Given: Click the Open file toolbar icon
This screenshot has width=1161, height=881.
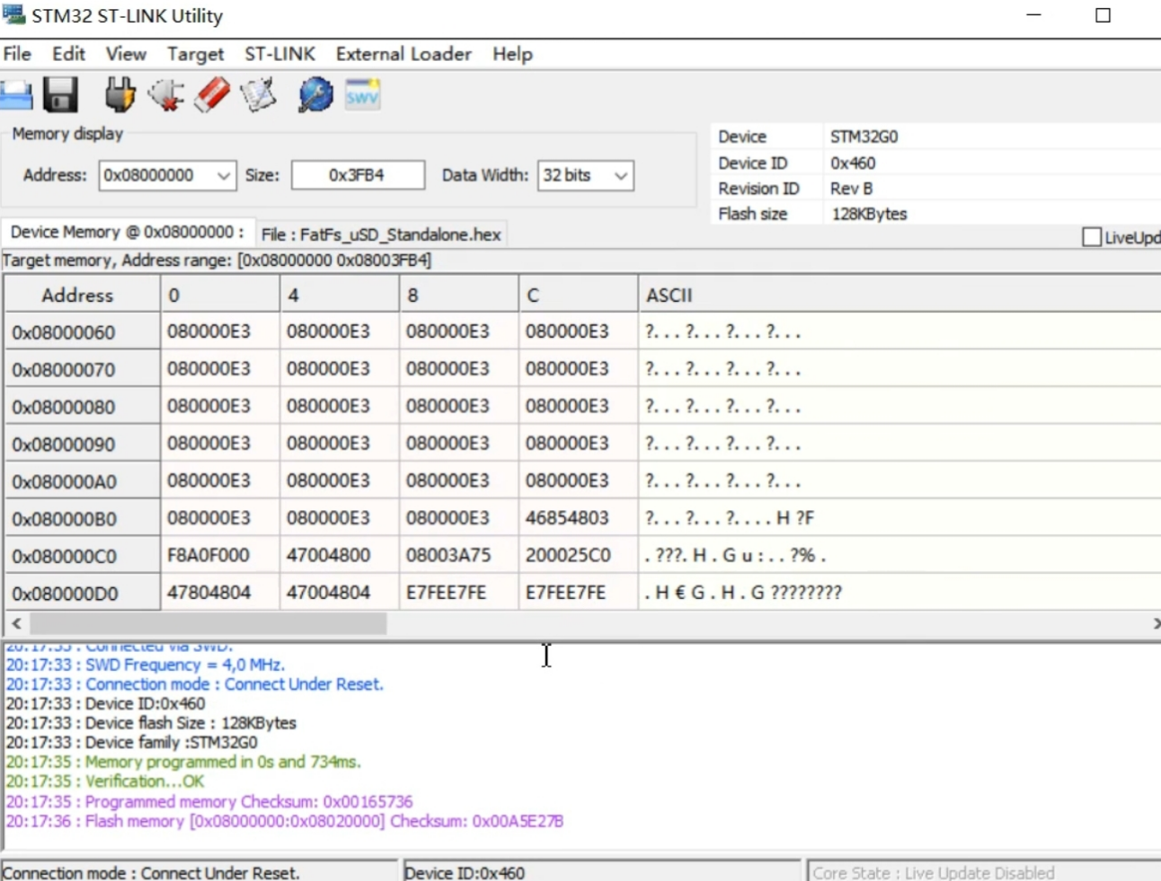Looking at the screenshot, I should tap(15, 95).
